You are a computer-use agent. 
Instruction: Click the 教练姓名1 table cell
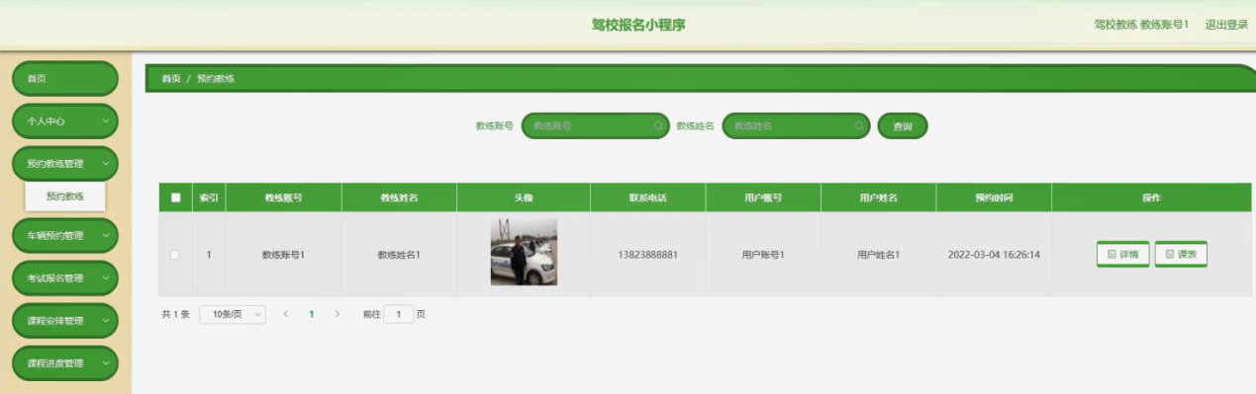point(399,255)
